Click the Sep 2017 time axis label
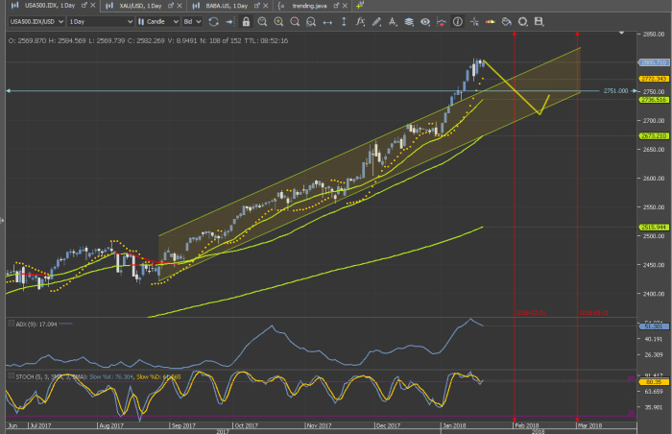Image resolution: width=672 pixels, height=434 pixels. pos(183,426)
